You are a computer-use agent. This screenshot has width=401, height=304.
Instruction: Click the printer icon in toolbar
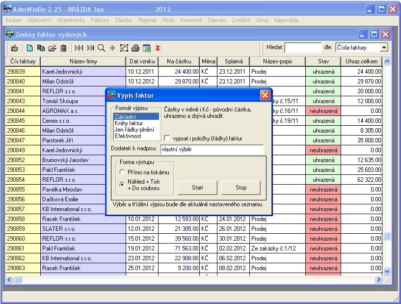[135, 48]
